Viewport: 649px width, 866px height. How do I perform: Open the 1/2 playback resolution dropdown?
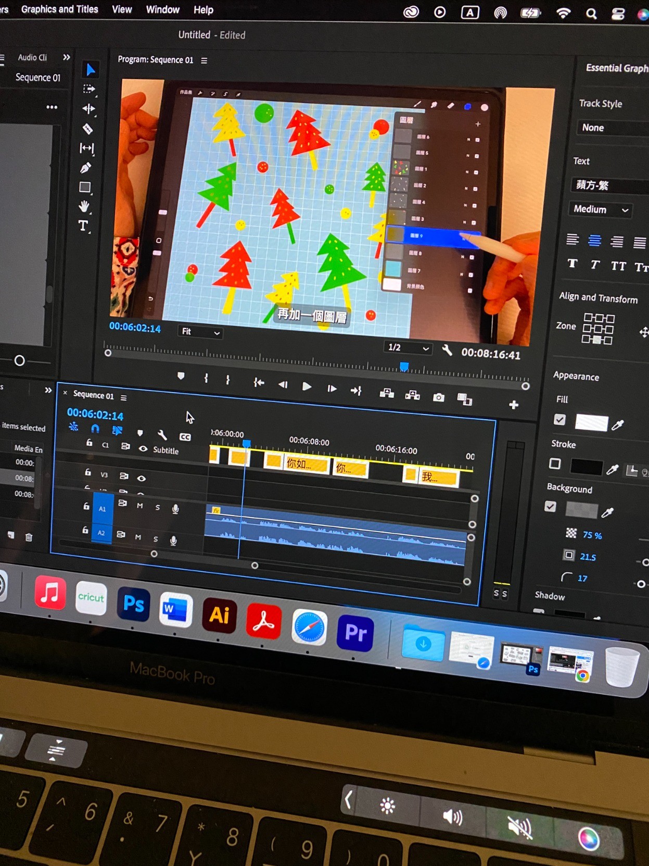(x=409, y=348)
